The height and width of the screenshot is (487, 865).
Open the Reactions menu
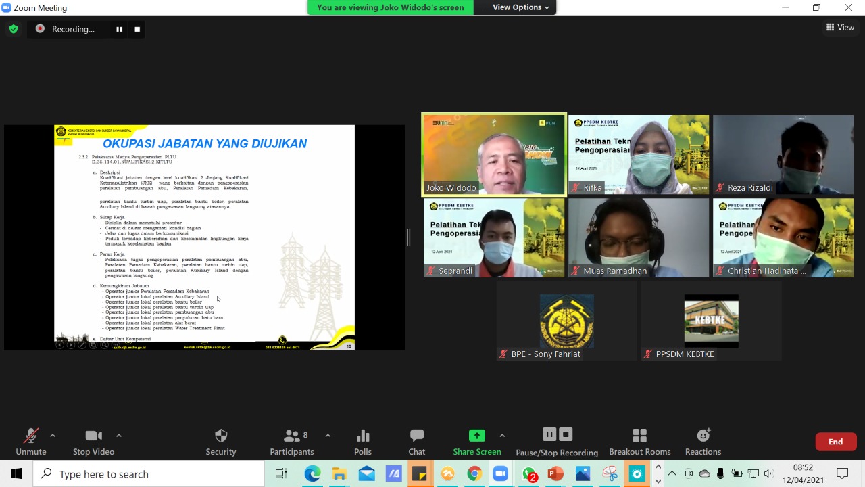point(703,442)
